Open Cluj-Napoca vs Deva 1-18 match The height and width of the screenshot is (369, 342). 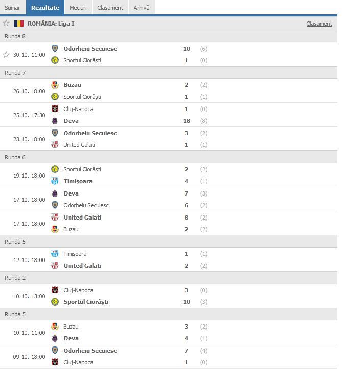click(128, 115)
